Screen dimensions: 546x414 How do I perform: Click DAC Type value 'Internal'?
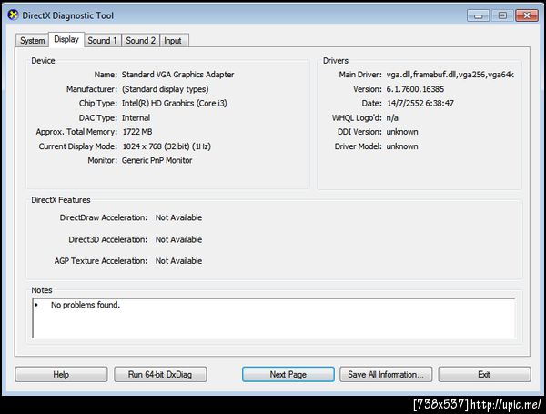coord(136,117)
